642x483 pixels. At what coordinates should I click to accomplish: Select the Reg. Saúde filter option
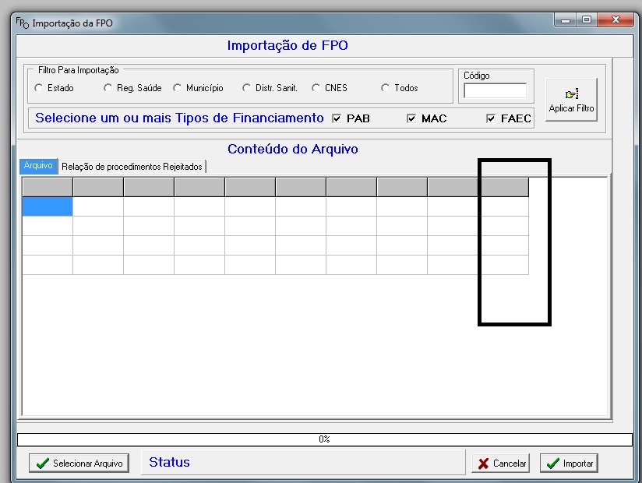coord(108,89)
